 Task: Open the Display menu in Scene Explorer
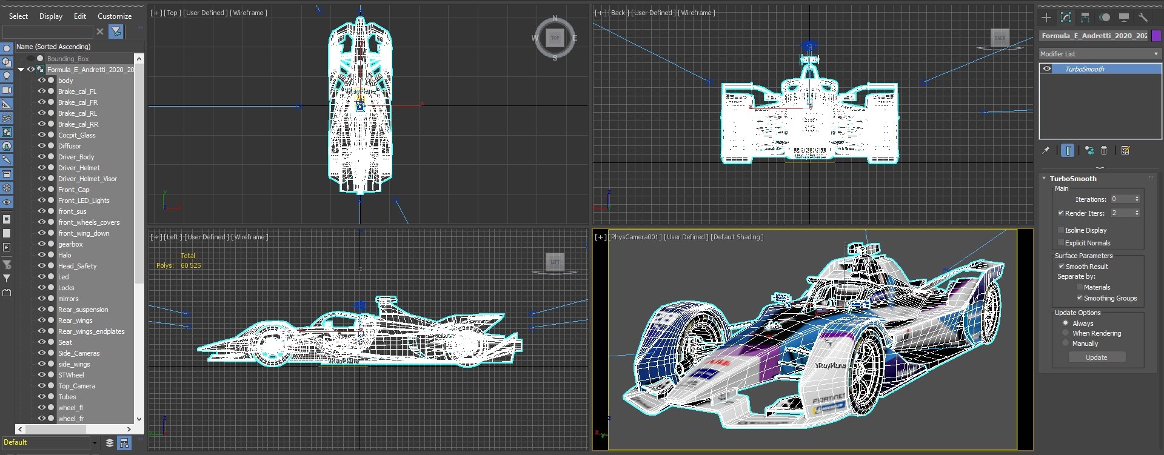click(51, 16)
